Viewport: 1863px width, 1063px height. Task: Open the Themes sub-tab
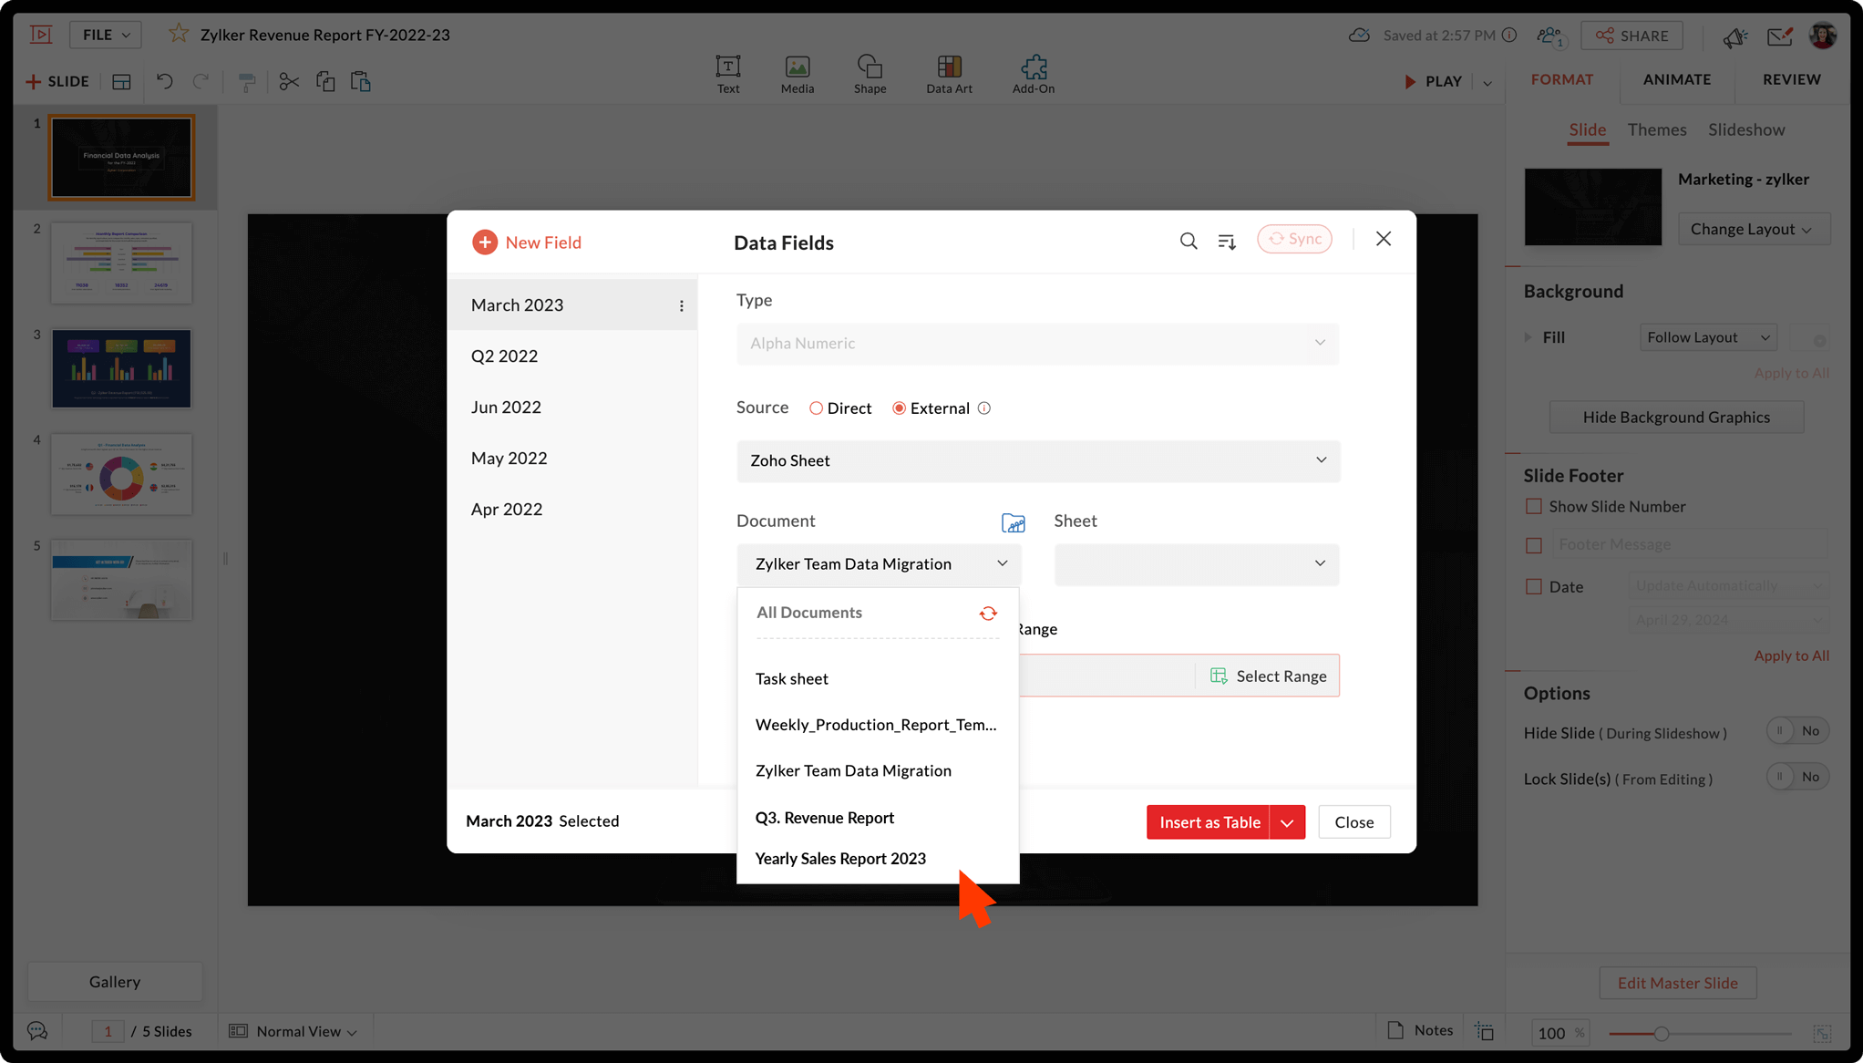[x=1657, y=129]
